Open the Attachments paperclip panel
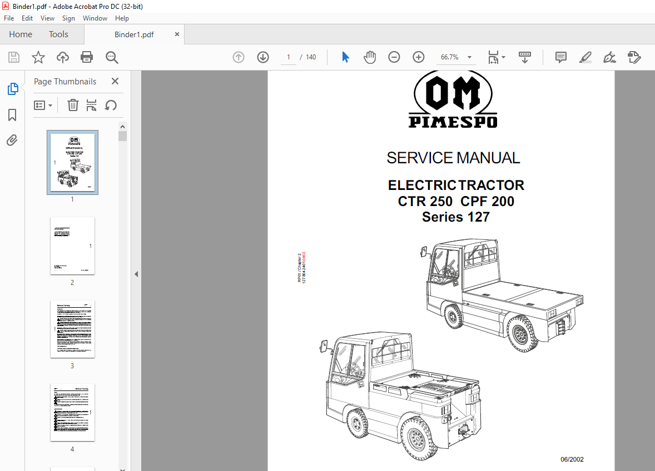The image size is (655, 471). pyautogui.click(x=12, y=140)
